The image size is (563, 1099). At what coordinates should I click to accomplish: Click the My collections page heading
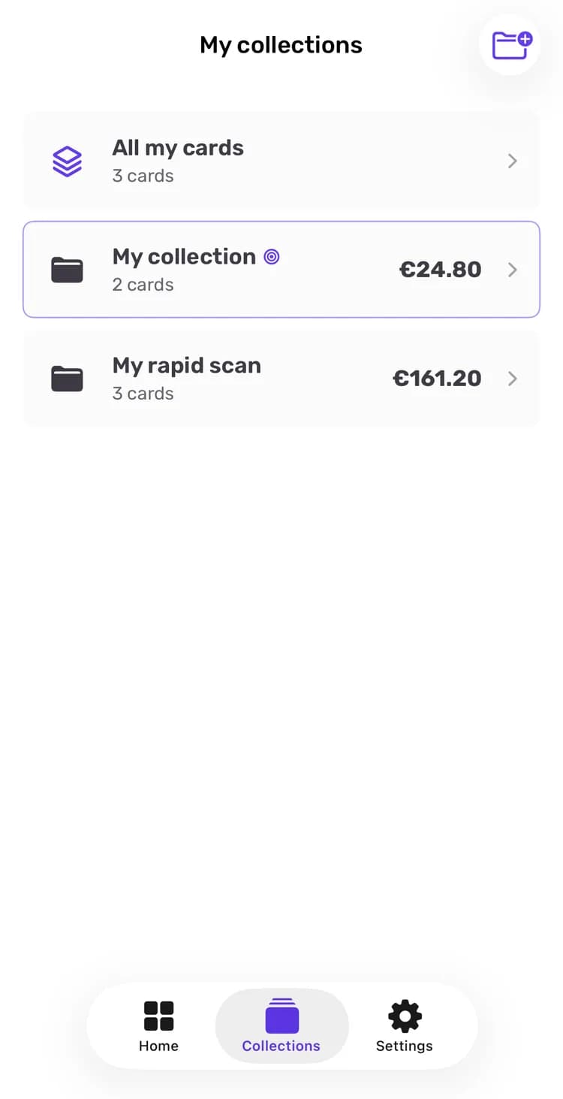(x=281, y=45)
